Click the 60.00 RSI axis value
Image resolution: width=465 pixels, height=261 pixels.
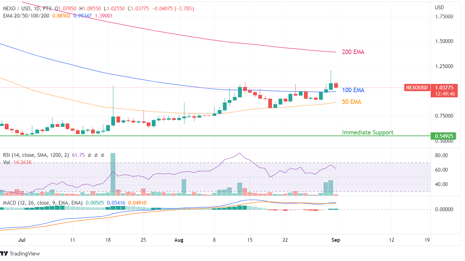[x=441, y=170]
